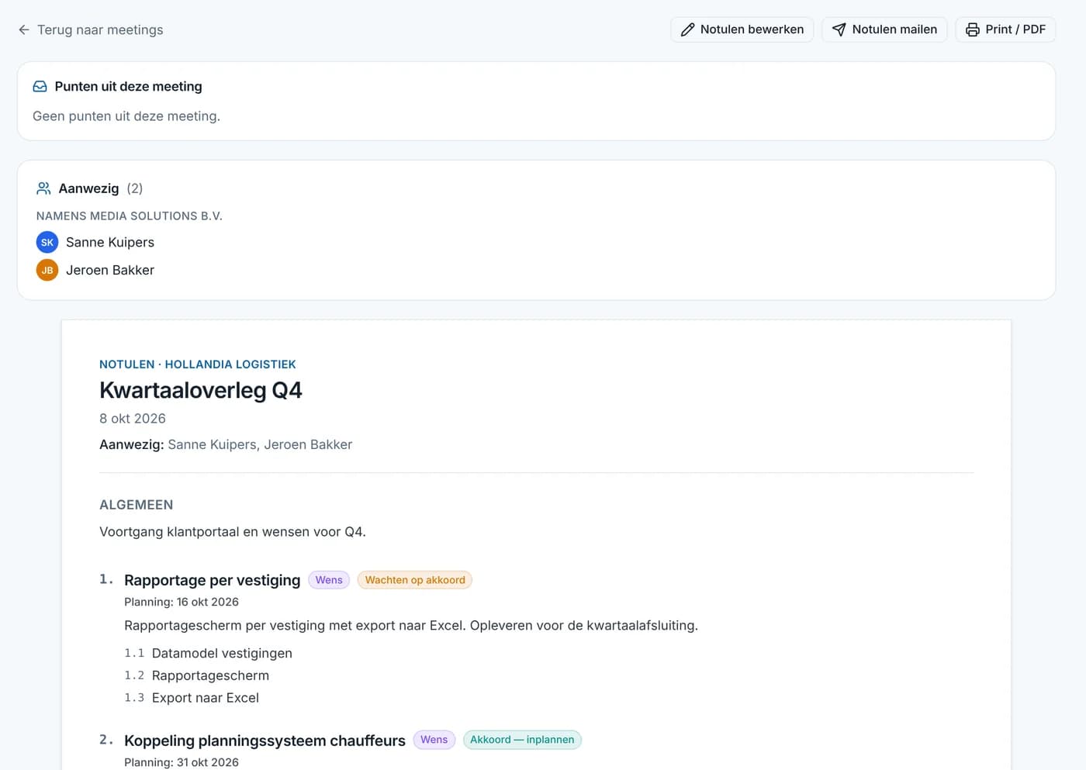Screen dimensions: 1086x770
Task: Click 'Planning: 31 okt 2026' line
Action: (x=182, y=762)
